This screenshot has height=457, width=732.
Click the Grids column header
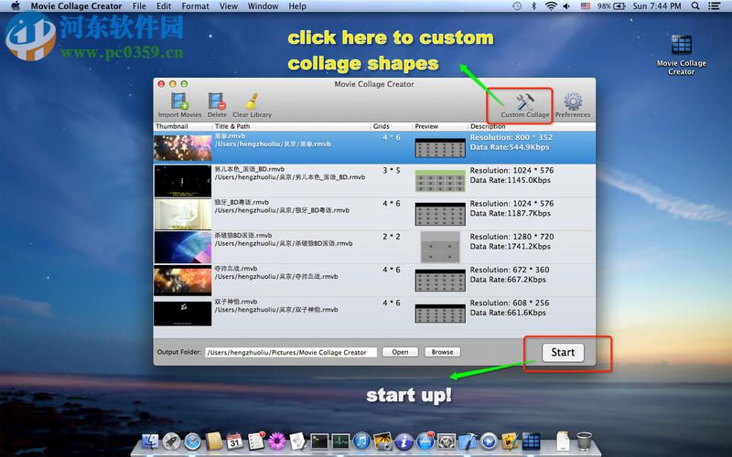click(392, 126)
